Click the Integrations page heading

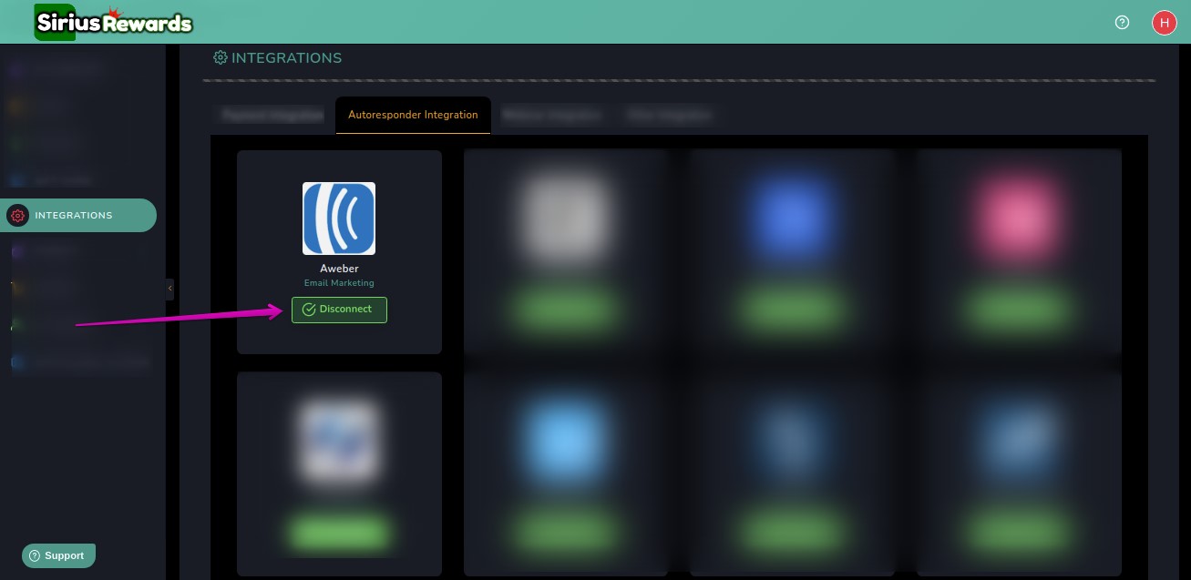click(x=278, y=58)
